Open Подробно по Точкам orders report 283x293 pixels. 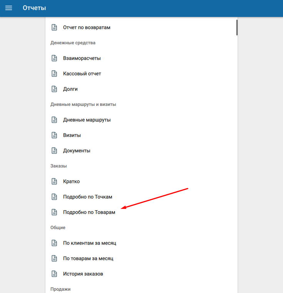pyautogui.click(x=87, y=197)
